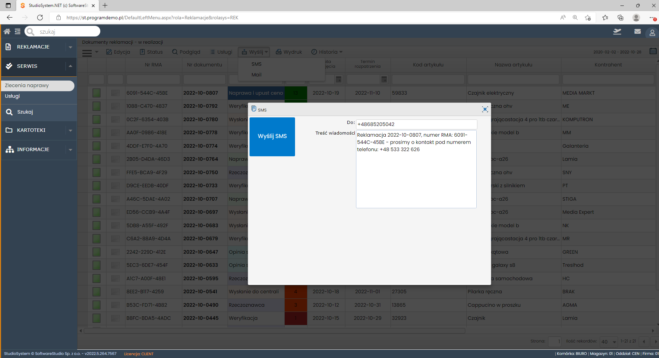Toggle the sidebar menu collapse icon
The image size is (659, 358).
click(18, 32)
